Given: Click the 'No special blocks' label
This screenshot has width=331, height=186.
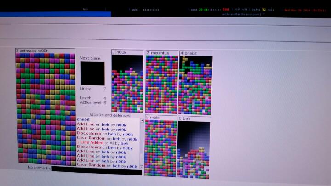Looking at the screenshot, I should coord(40,168).
